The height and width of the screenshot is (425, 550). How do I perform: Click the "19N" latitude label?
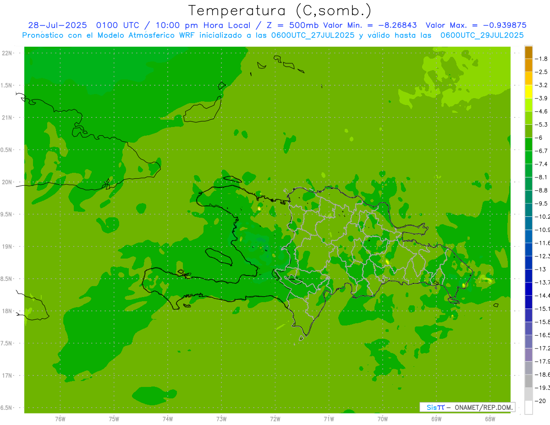click(x=8, y=247)
